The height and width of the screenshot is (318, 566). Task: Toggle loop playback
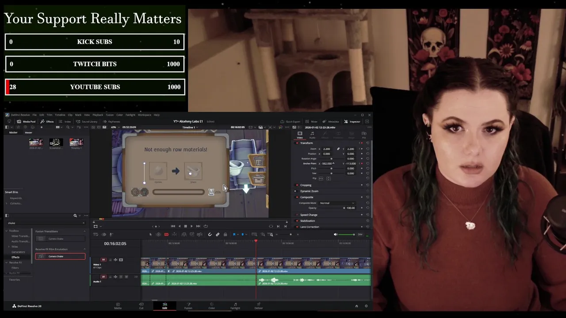[206, 226]
